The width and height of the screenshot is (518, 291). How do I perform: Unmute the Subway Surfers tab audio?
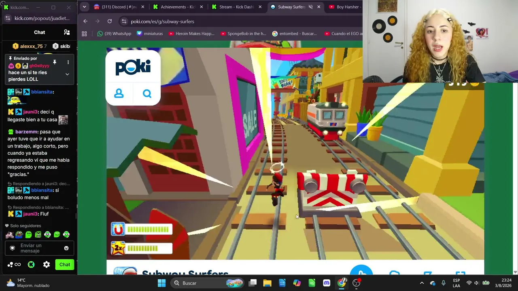310,7
